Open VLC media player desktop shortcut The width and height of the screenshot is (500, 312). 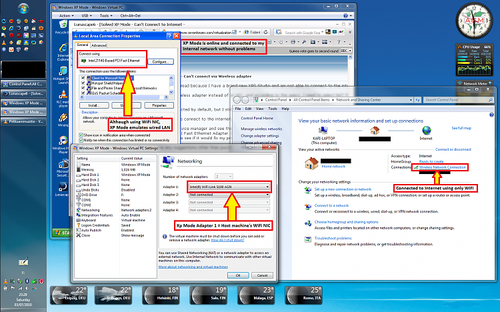[x=63, y=94]
